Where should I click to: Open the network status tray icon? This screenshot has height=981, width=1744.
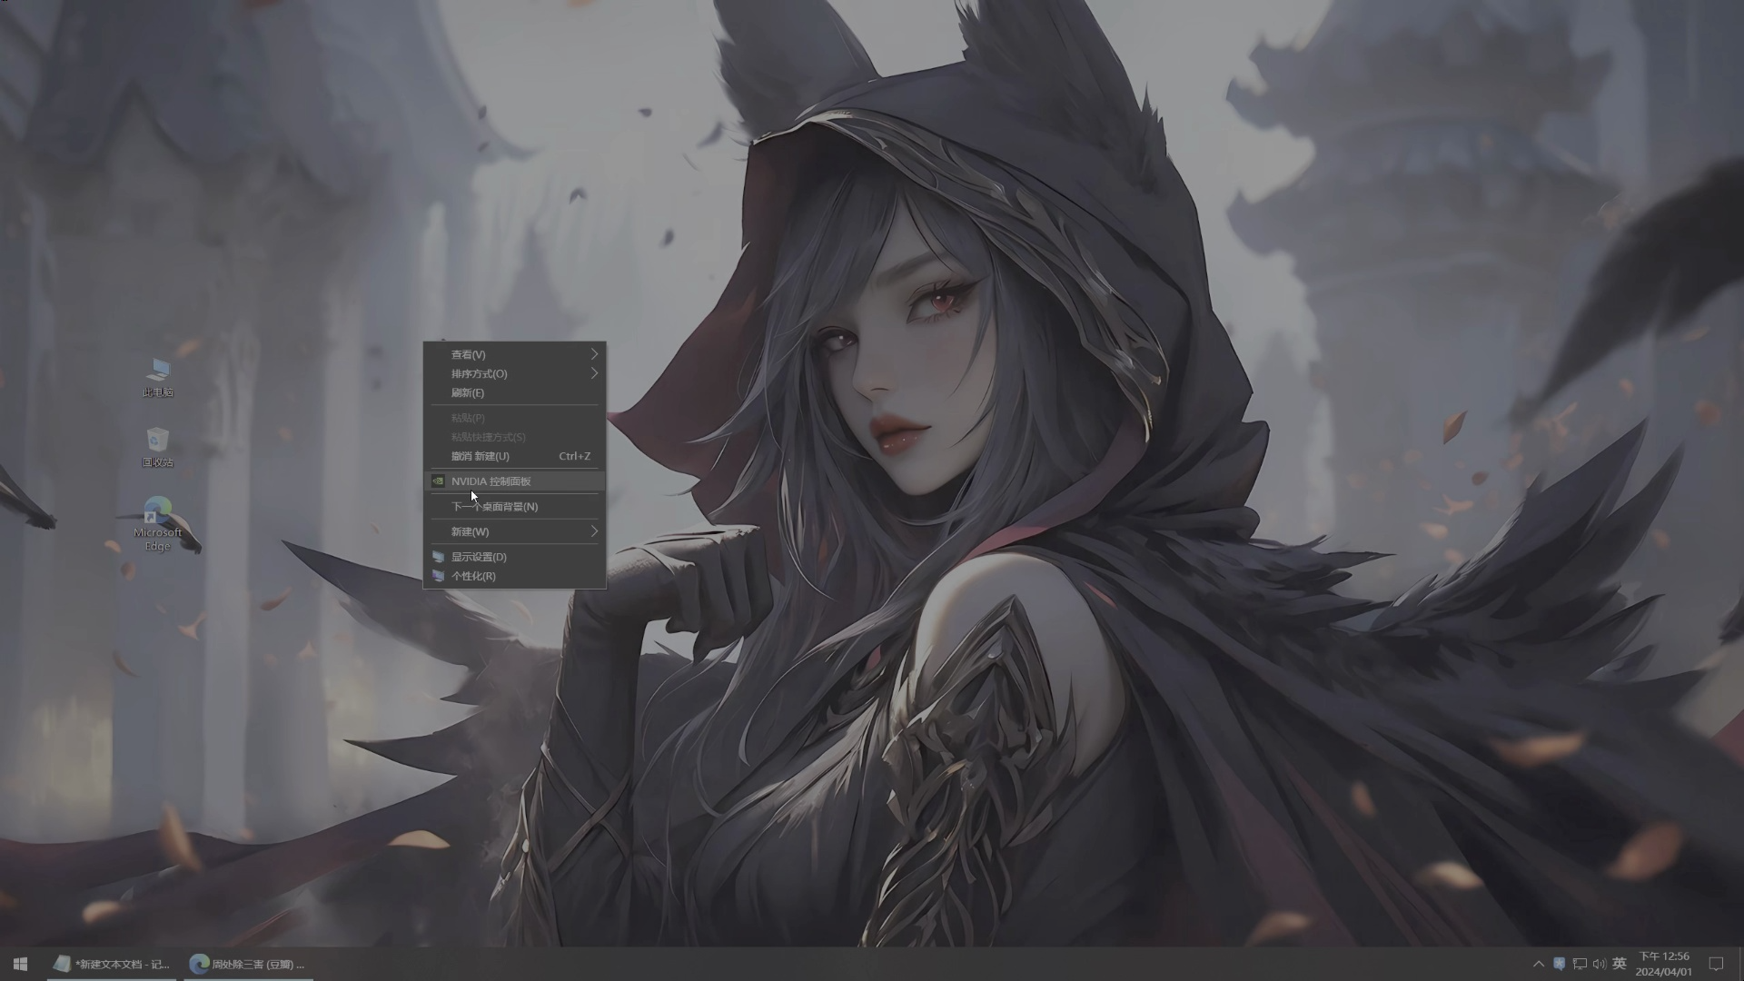pos(1580,964)
